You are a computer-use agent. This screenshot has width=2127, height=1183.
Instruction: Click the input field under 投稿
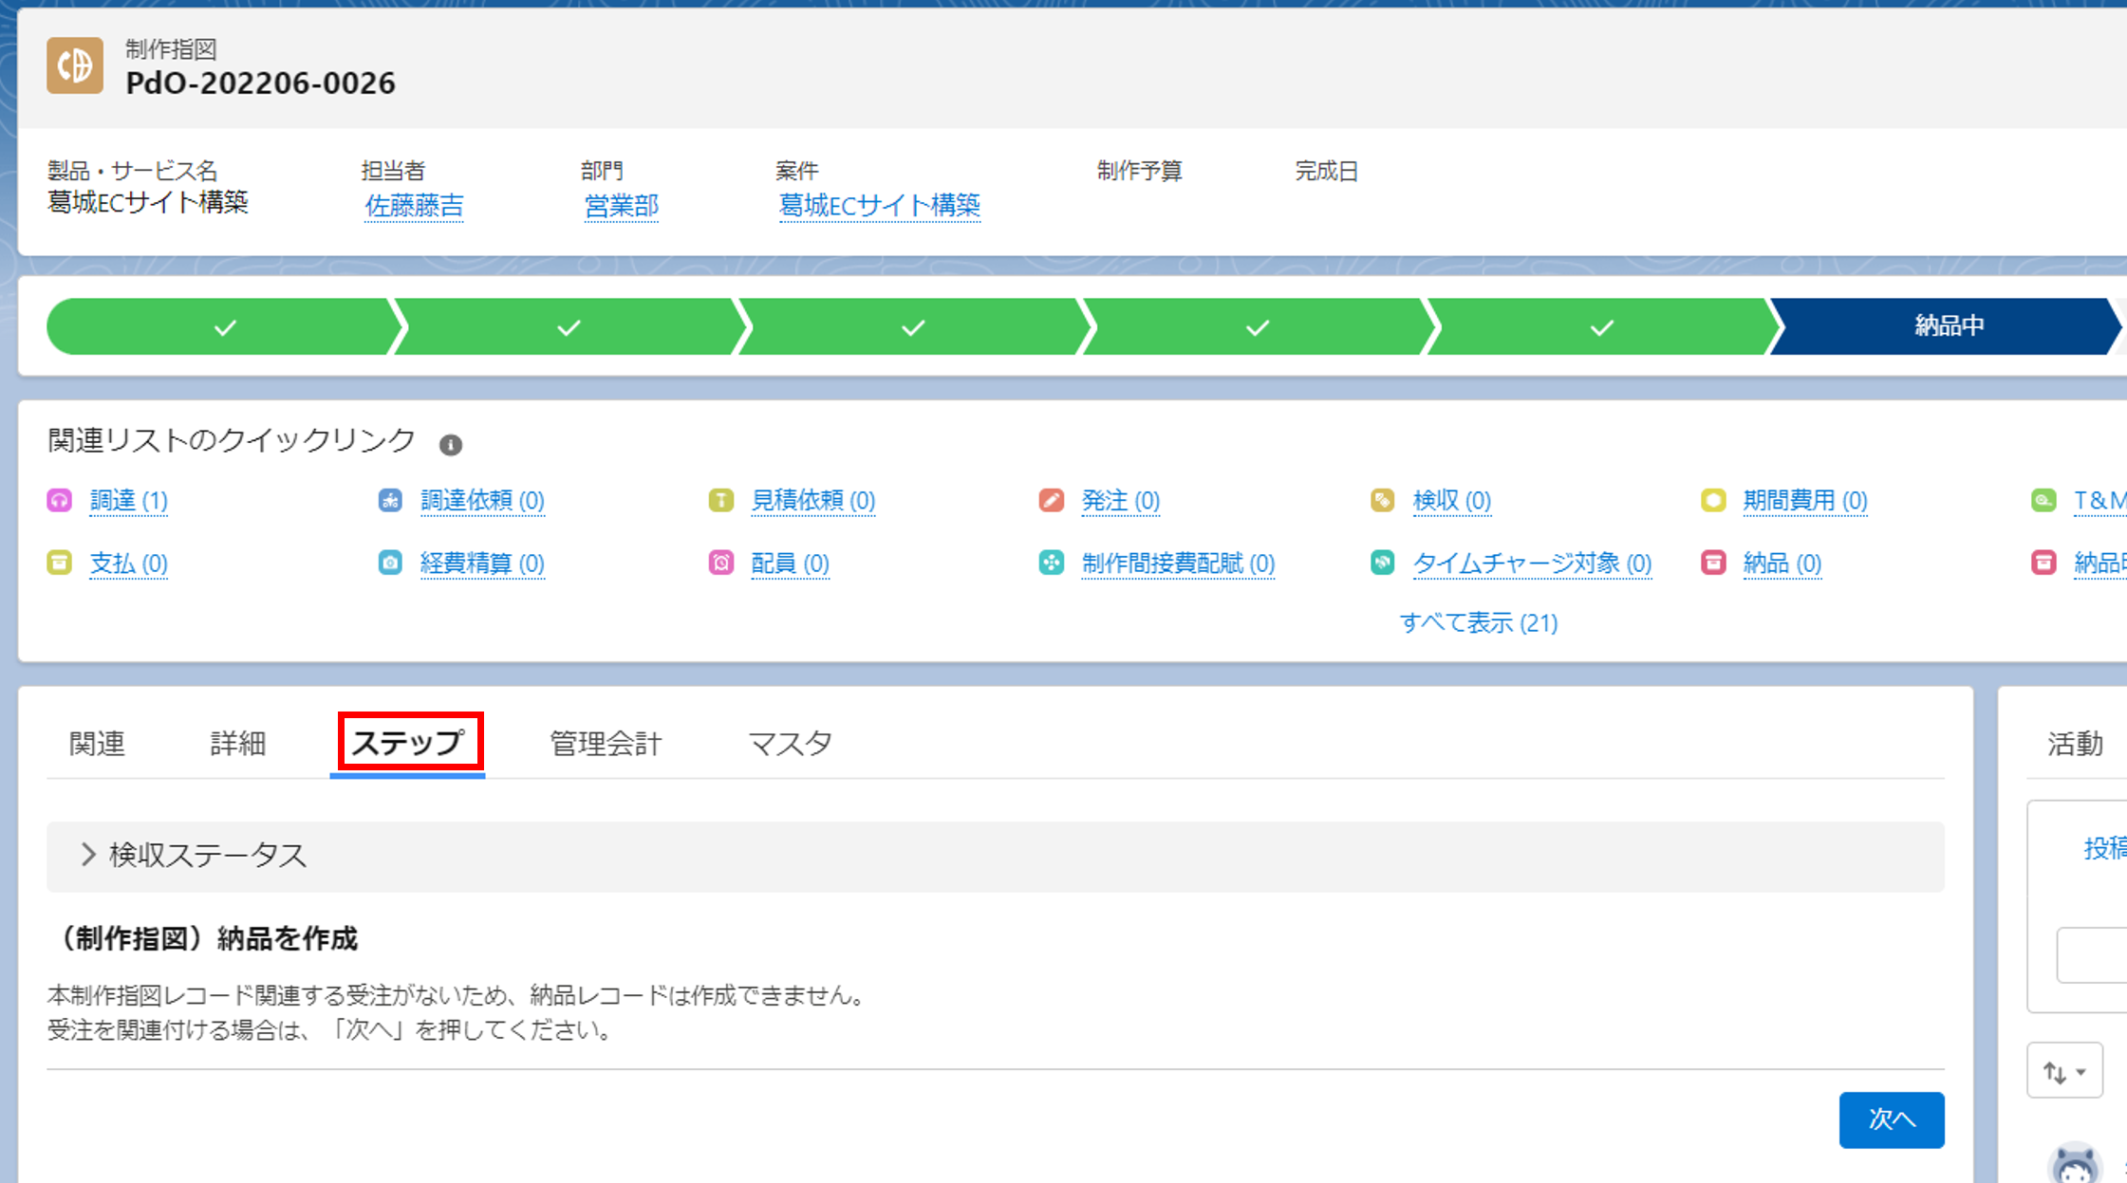[x=2092, y=954]
